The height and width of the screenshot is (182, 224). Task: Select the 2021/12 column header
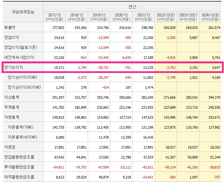click(x=144, y=17)
